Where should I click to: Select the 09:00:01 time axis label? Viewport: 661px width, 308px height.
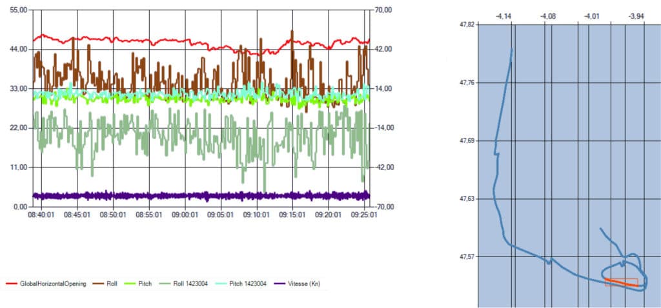pos(185,216)
